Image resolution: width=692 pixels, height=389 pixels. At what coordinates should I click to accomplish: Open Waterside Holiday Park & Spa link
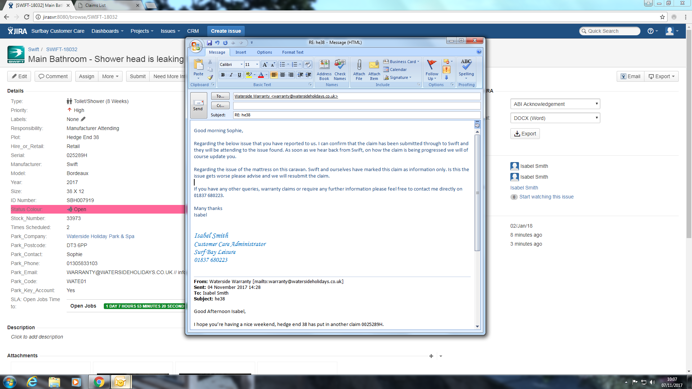pyautogui.click(x=100, y=236)
